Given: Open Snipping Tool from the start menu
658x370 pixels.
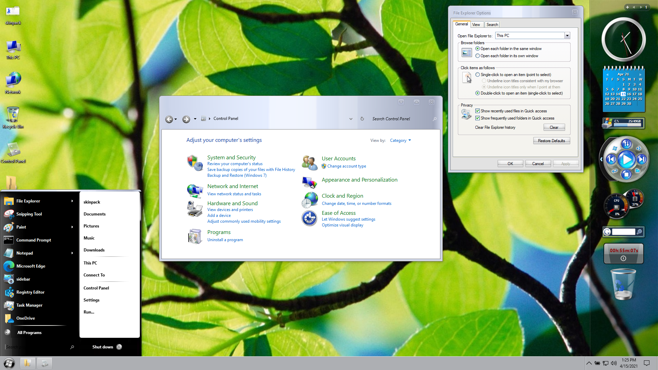Looking at the screenshot, I should pos(29,214).
